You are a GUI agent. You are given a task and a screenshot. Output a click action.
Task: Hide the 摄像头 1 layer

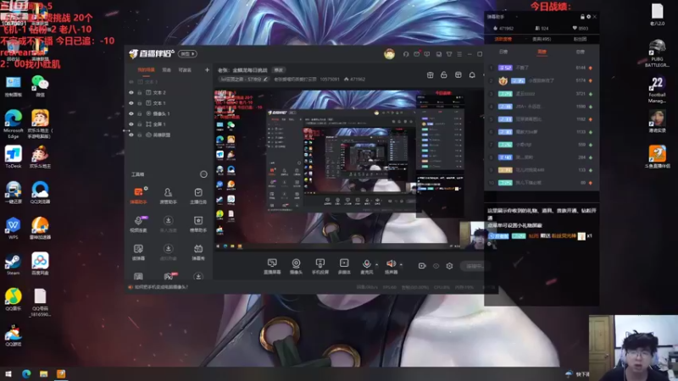click(x=131, y=113)
